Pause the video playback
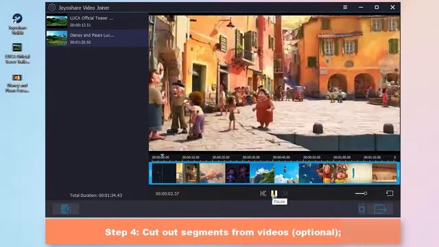 click(274, 193)
